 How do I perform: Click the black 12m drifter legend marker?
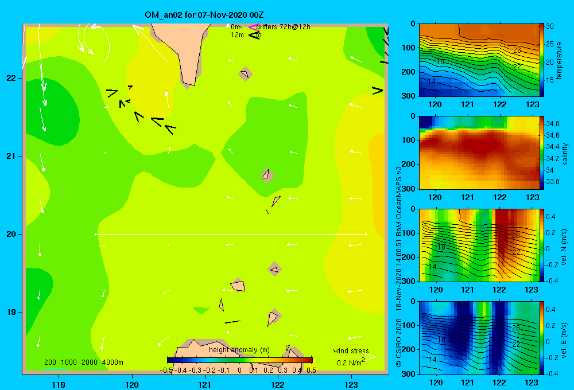254,35
